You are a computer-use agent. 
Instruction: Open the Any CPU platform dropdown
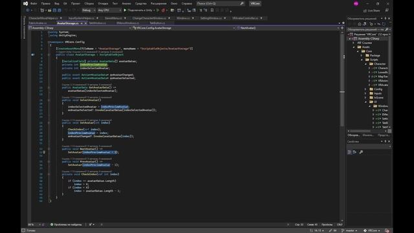[x=109, y=10]
